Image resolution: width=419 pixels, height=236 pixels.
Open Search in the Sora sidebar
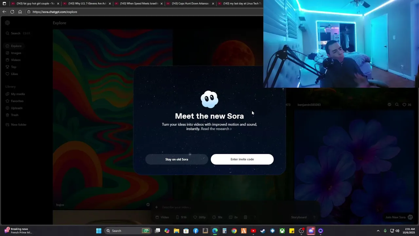[x=18, y=33]
